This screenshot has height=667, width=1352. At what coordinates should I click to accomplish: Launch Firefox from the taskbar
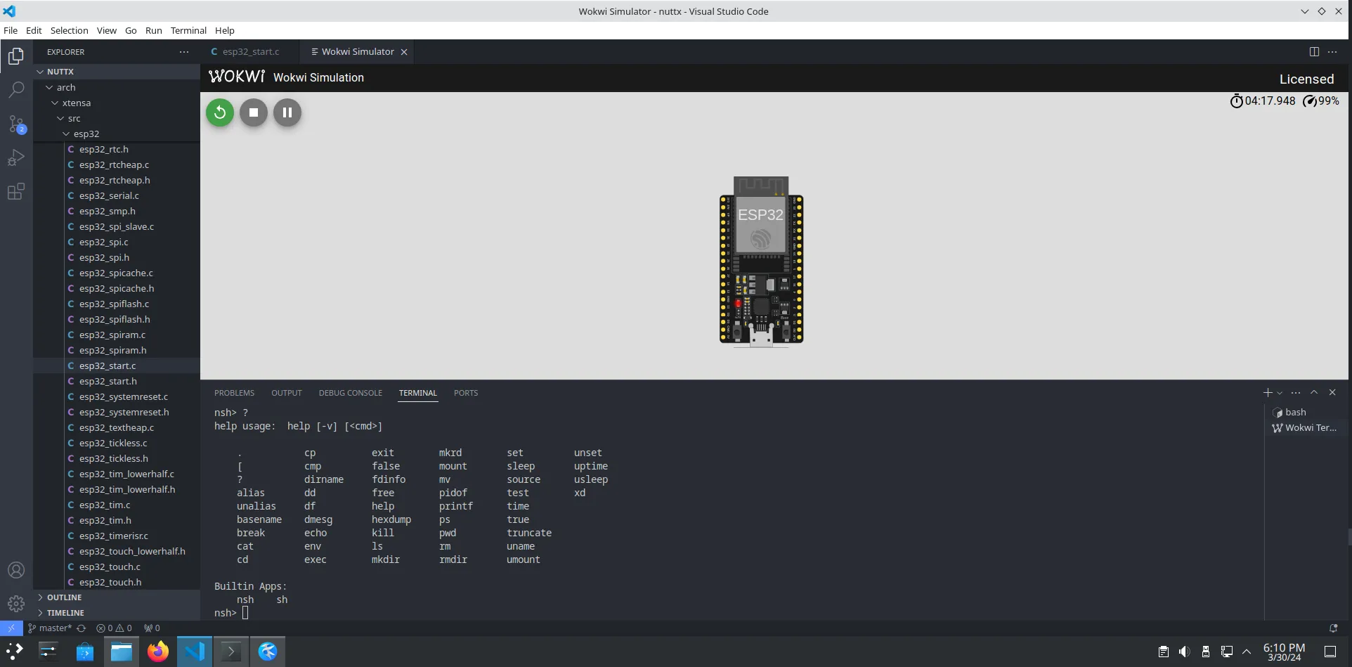[158, 652]
